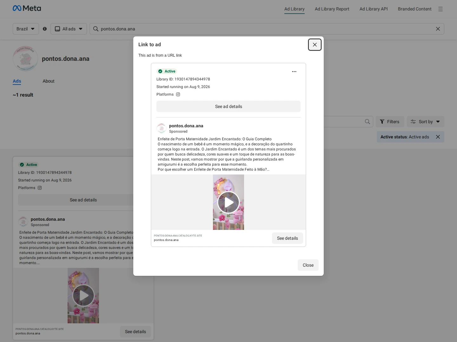The width and height of the screenshot is (457, 342).
Task: Open the Ad Library API tab
Action: point(374,9)
